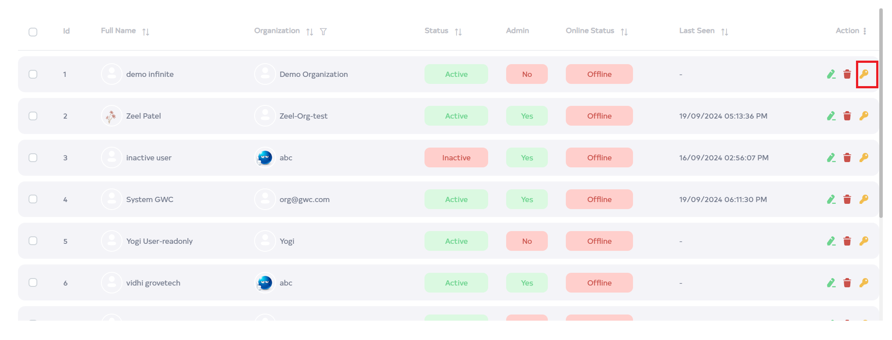Sort the table by Full Name
The image size is (892, 340).
pos(146,32)
